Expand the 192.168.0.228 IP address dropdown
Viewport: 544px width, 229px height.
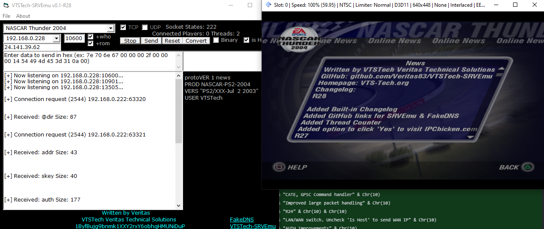pos(57,38)
